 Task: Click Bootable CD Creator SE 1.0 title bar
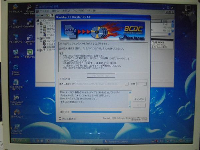click(103, 17)
